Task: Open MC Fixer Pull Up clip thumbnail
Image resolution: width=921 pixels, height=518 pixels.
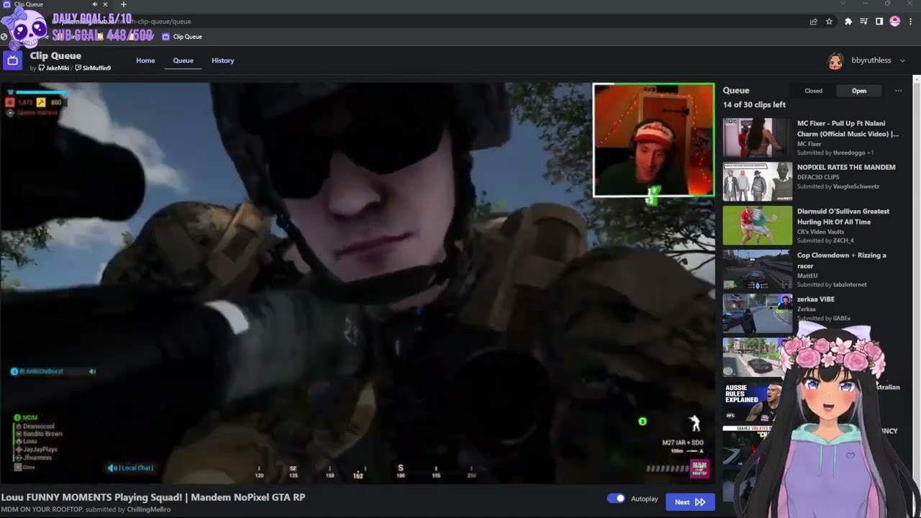Action: [758, 137]
